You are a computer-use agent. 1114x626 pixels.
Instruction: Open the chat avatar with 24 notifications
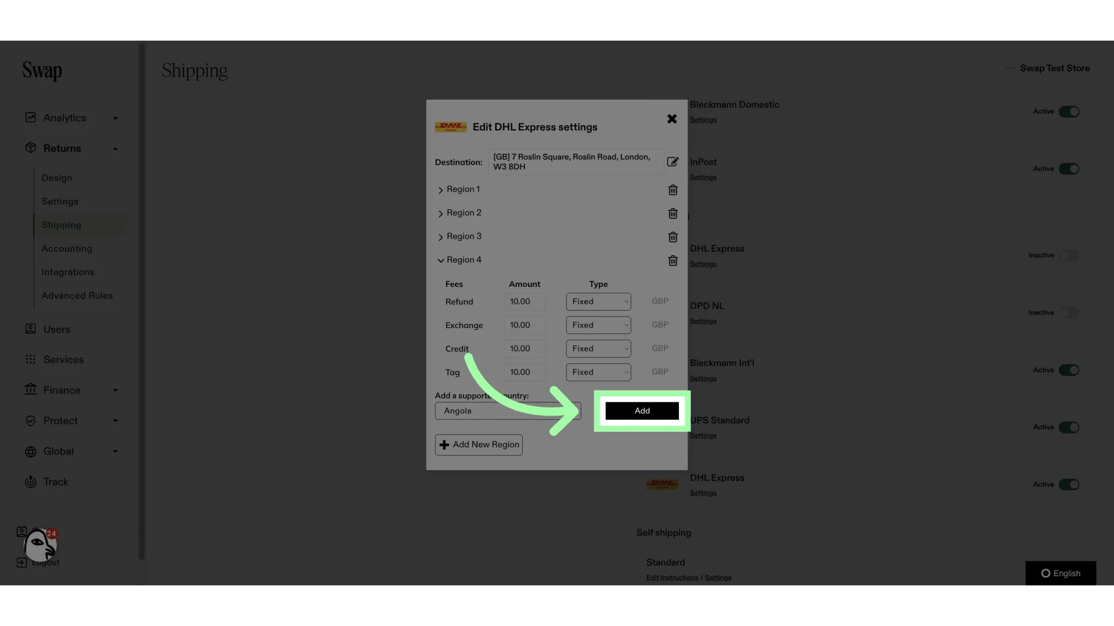pos(39,545)
